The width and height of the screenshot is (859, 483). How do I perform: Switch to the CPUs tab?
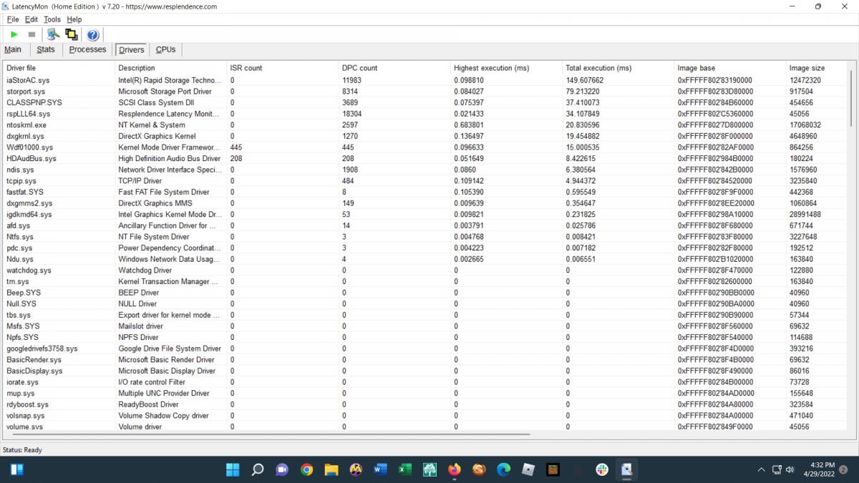tap(165, 49)
